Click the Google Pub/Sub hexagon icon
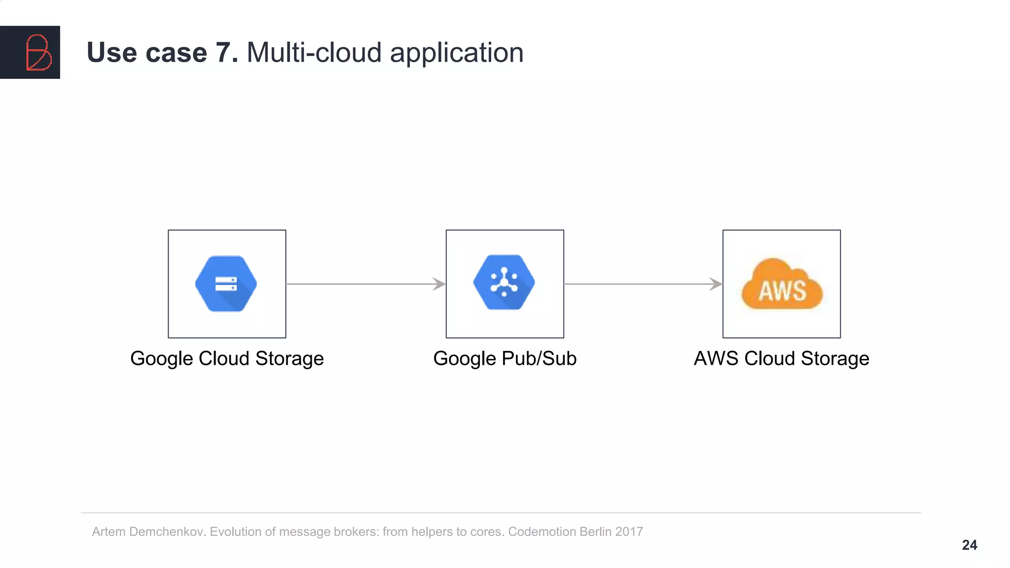Viewport: 1010px width, 568px height. (504, 282)
